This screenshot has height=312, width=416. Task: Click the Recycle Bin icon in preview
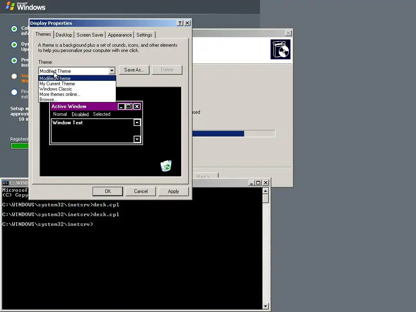166,166
